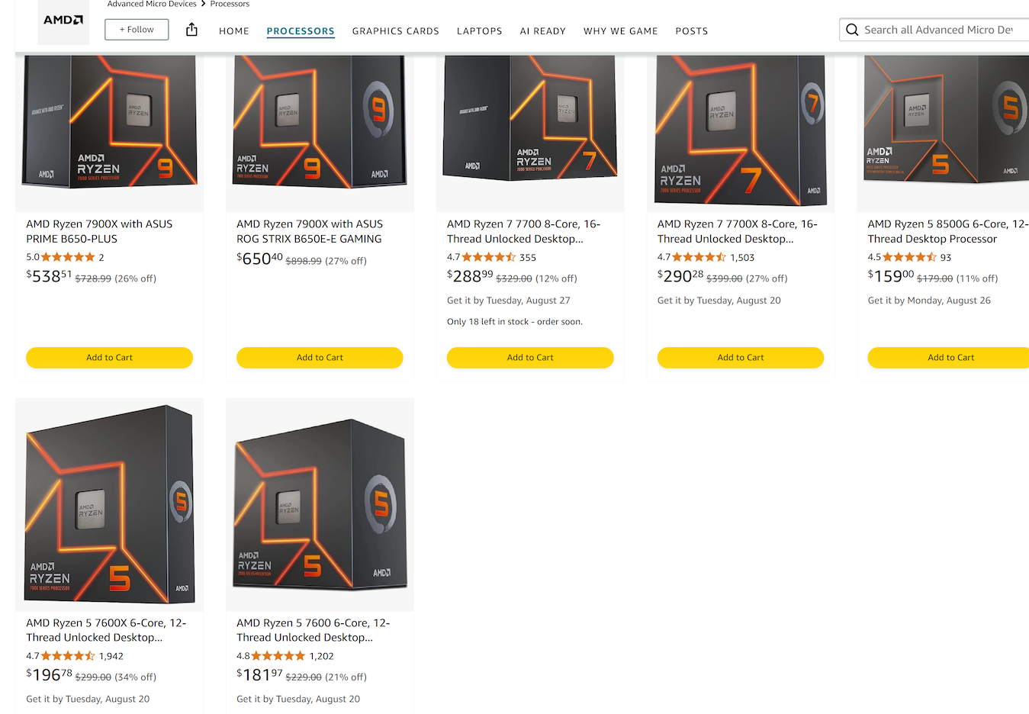The image size is (1029, 714).
Task: Follow the Advanced Micro Devices store
Action: point(137,30)
